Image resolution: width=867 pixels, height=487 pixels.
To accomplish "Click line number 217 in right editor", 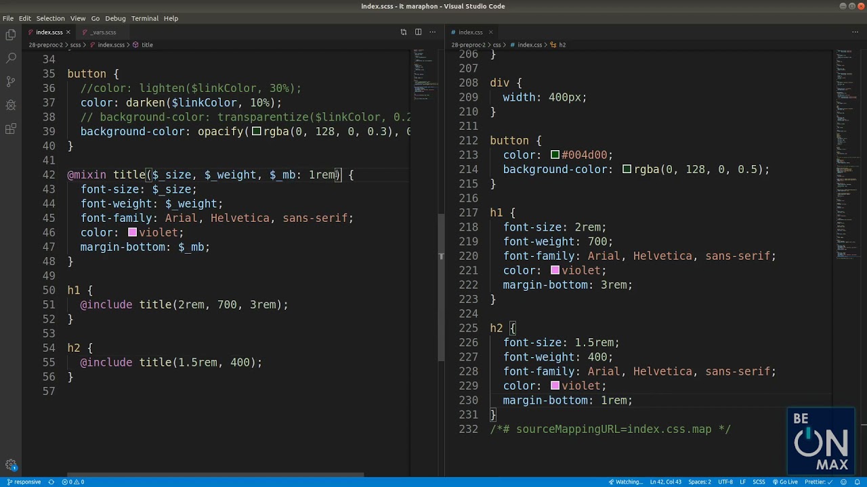I will 469,212.
